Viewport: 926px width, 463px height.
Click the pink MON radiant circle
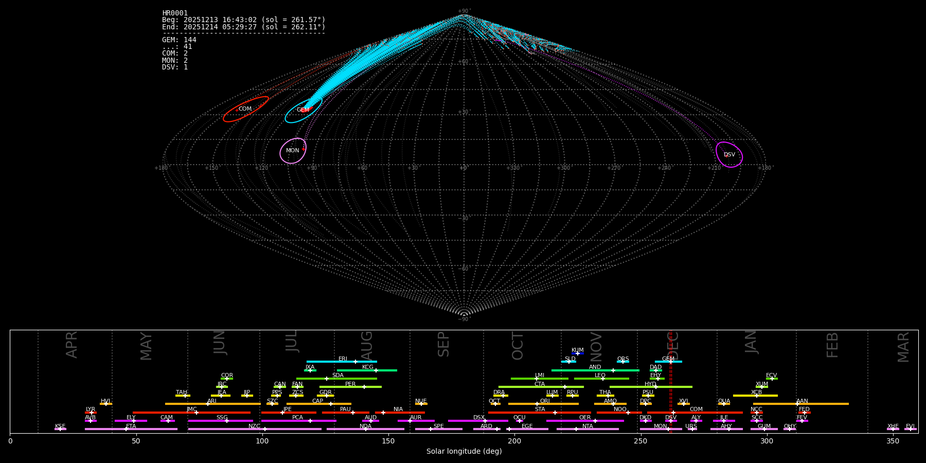pyautogui.click(x=293, y=151)
